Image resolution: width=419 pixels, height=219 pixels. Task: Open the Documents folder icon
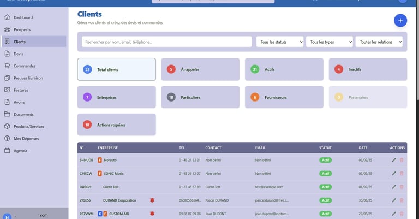coord(7,114)
